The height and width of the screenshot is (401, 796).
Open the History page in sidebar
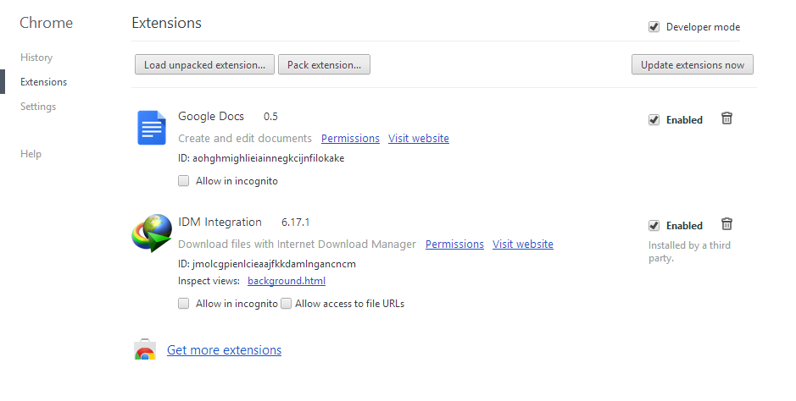coord(36,58)
